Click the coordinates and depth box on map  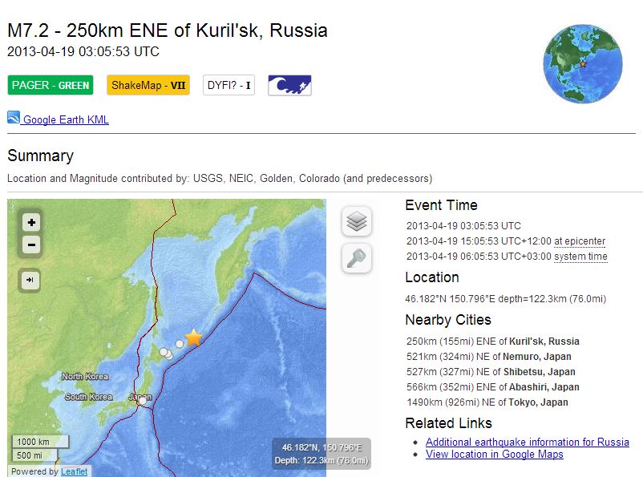(x=321, y=454)
